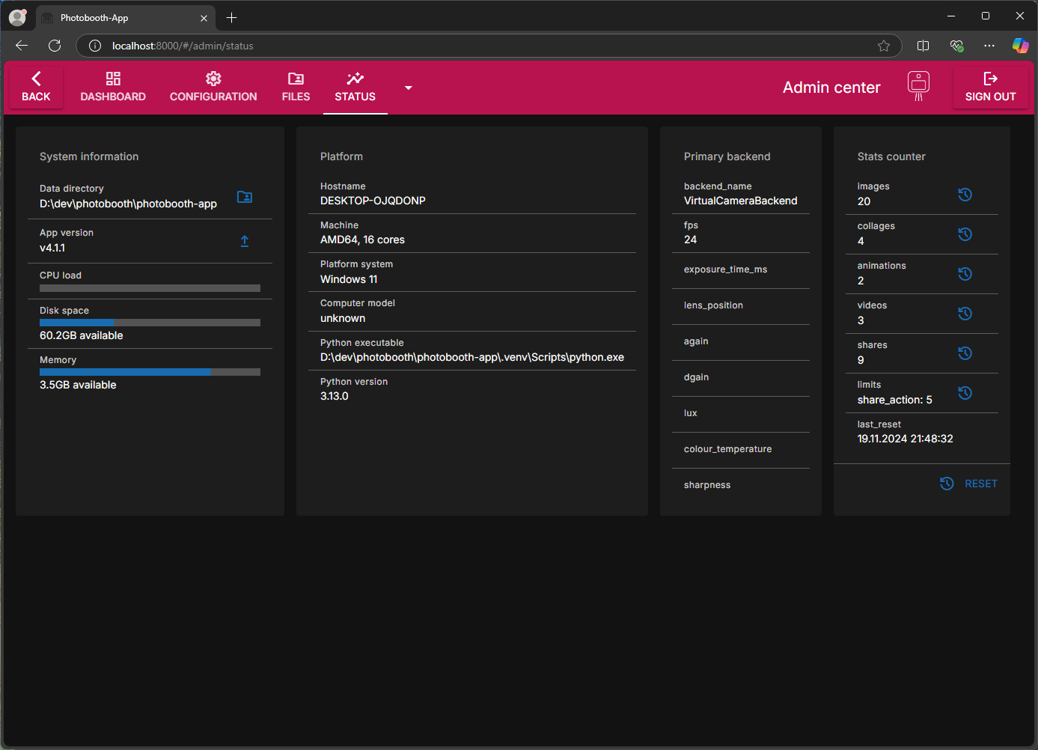
Task: Reset the collages counter
Action: click(965, 234)
